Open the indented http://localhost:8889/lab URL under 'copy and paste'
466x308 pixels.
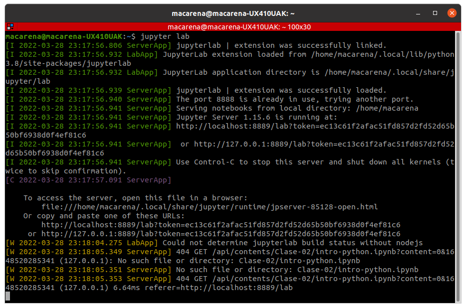[221, 225]
